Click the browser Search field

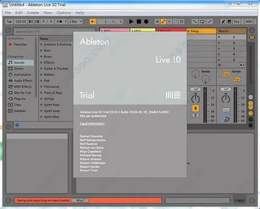(x=54, y=32)
